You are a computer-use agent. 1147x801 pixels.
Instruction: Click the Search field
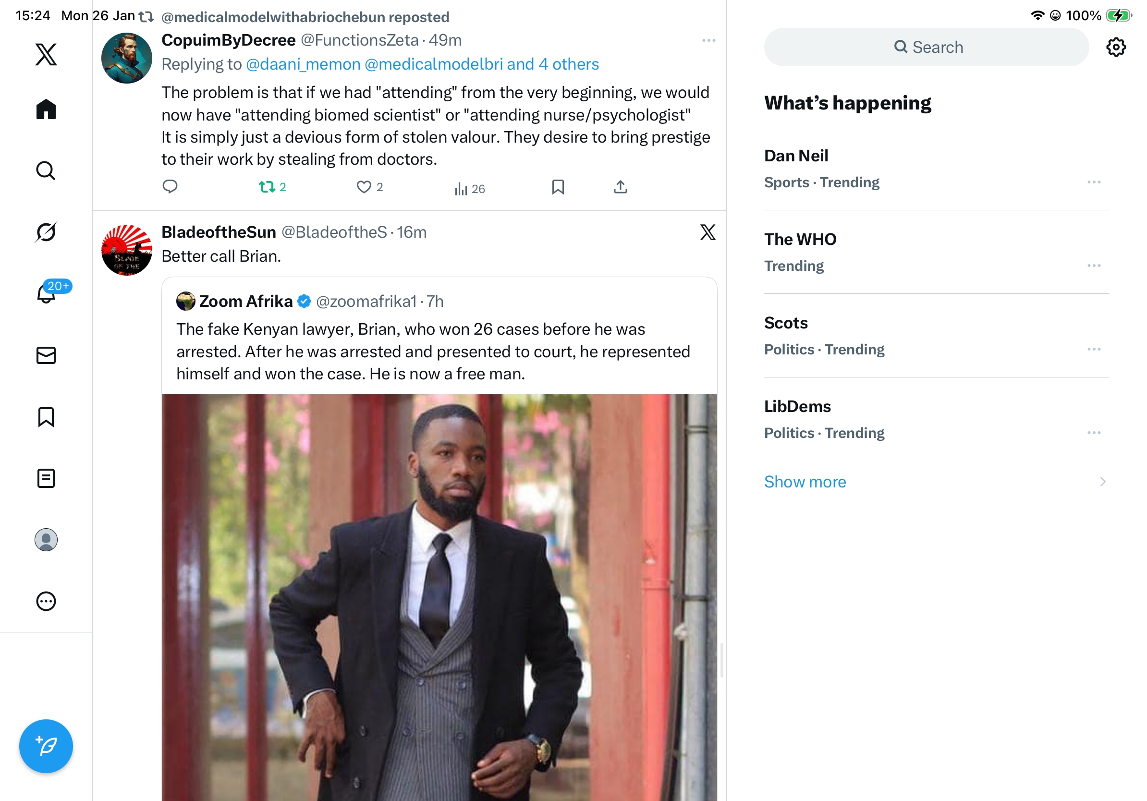click(x=927, y=48)
